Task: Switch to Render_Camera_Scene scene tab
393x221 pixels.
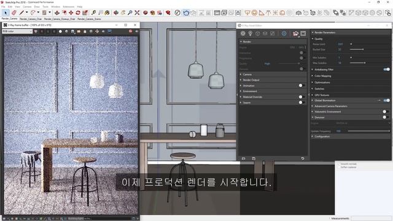Action: (89, 18)
